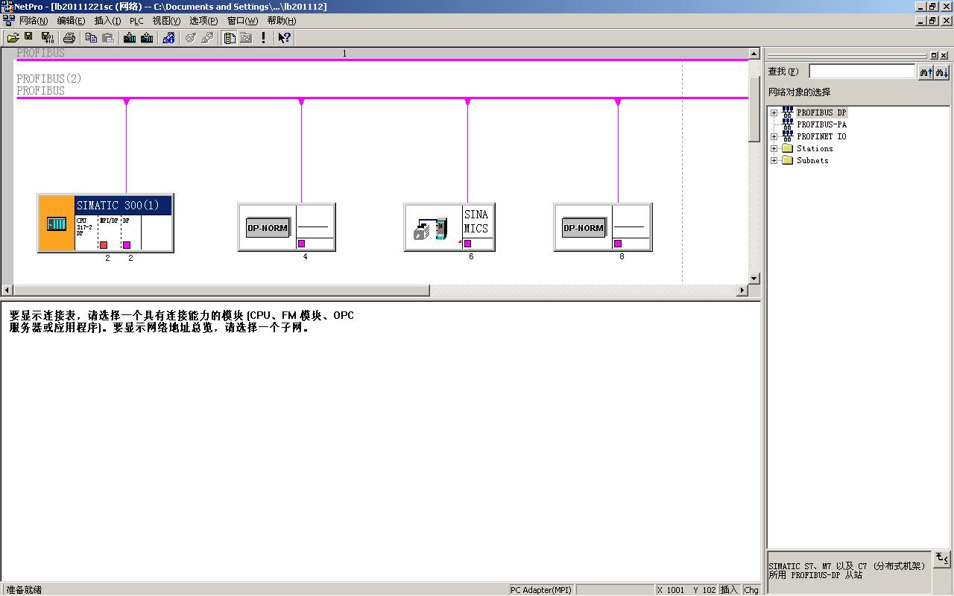Select the Stations folder in the catalog
The height and width of the screenshot is (596, 954).
(x=815, y=148)
